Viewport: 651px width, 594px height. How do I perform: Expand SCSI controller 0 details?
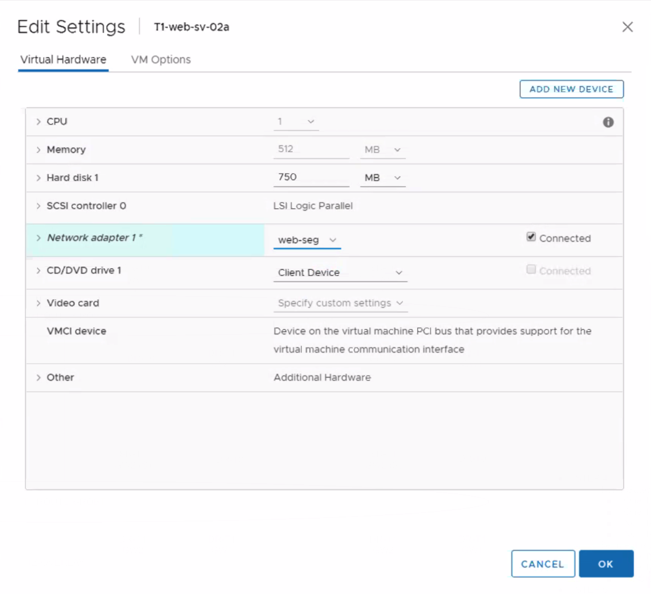(x=38, y=206)
